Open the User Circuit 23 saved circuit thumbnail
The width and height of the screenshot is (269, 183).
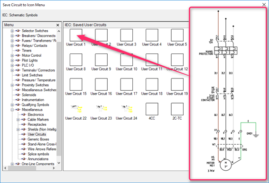pyautogui.click(x=101, y=109)
